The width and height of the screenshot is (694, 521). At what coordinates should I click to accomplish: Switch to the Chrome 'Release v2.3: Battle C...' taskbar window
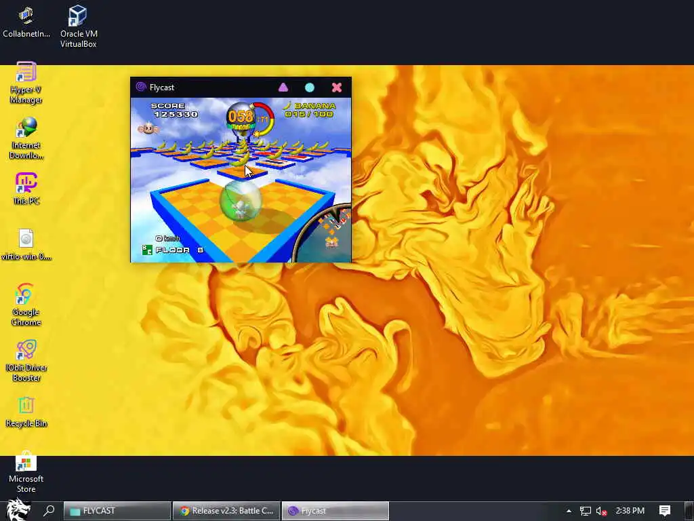(x=226, y=511)
